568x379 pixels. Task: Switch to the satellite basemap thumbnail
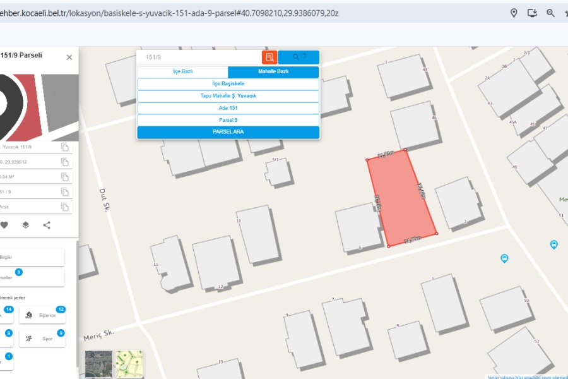[x=98, y=364]
